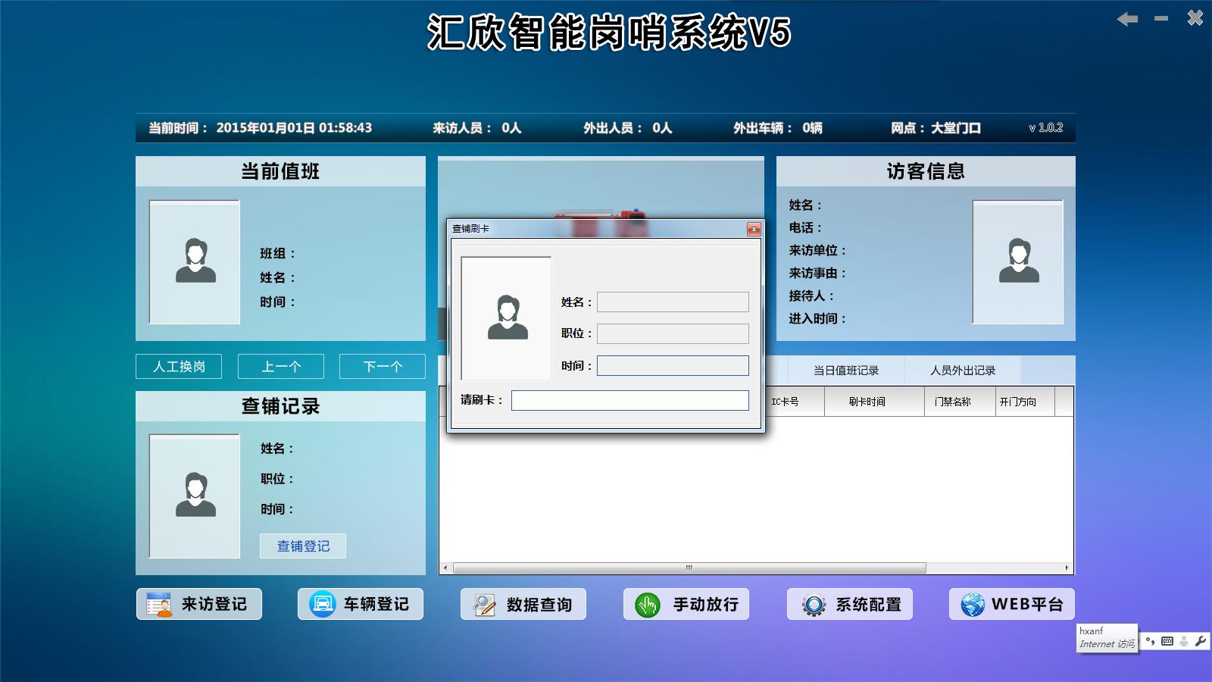Focus the 请刷卡 card input field
This screenshot has width=1212, height=682.
[629, 400]
